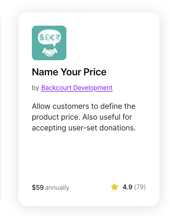This screenshot has width=170, height=216.
Task: Click the (79) review count
Action: coord(140,187)
